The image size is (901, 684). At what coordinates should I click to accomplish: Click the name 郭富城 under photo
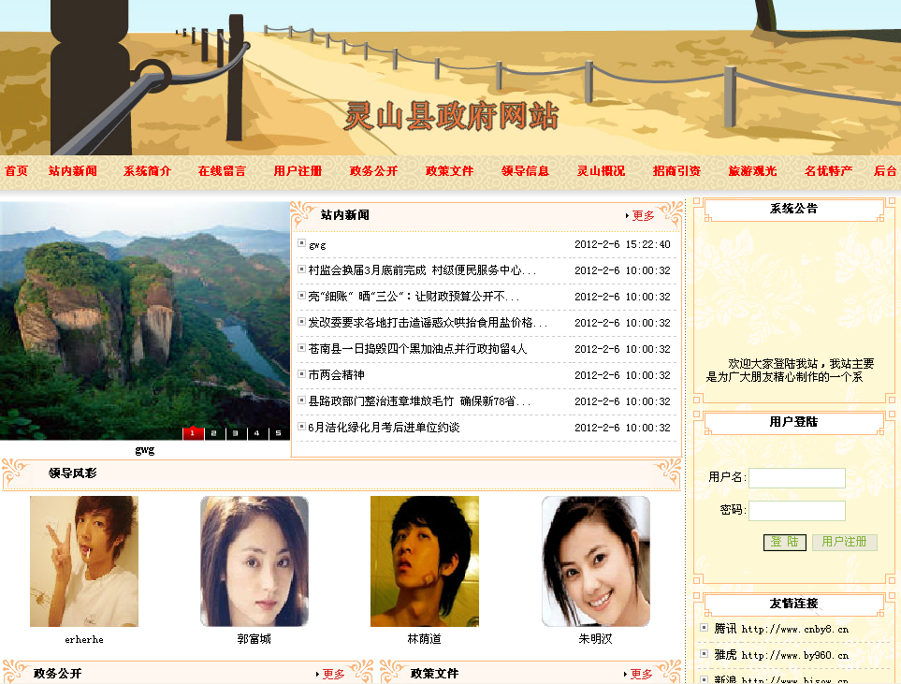tap(254, 638)
